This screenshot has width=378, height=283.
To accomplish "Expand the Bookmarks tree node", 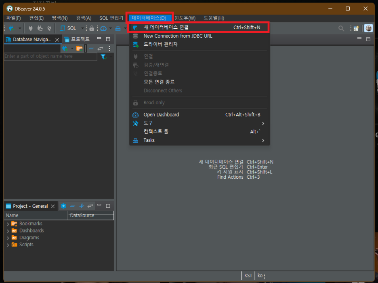I will pyautogui.click(x=8, y=224).
